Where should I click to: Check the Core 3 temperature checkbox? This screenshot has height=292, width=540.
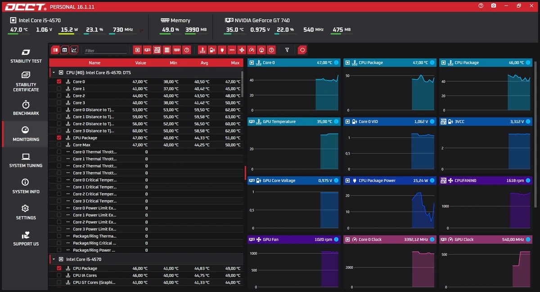click(x=59, y=103)
